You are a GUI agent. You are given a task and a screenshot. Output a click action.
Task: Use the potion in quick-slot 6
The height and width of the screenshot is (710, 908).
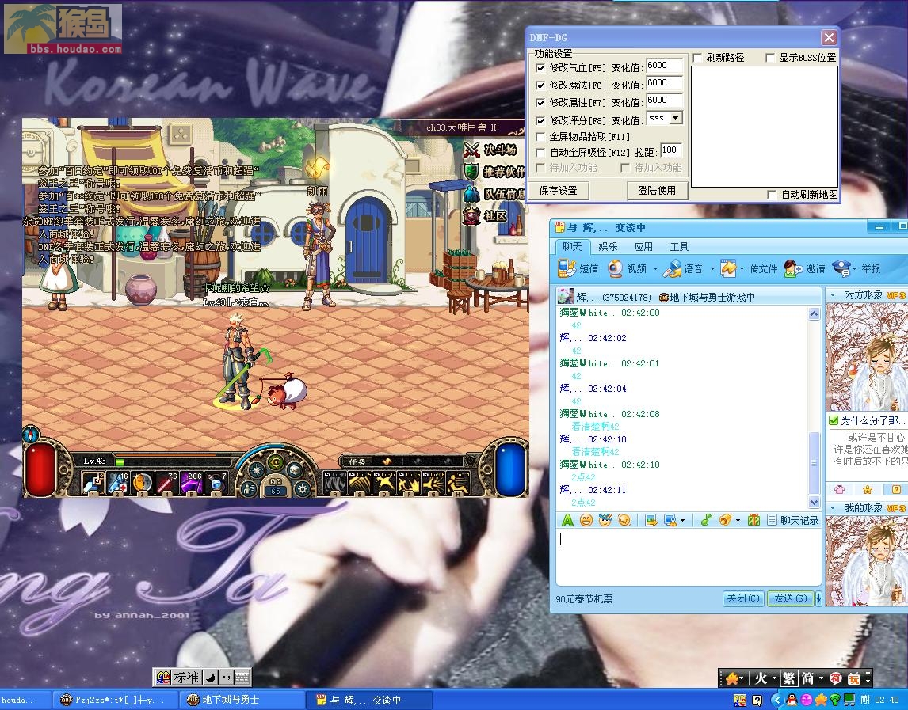click(216, 483)
